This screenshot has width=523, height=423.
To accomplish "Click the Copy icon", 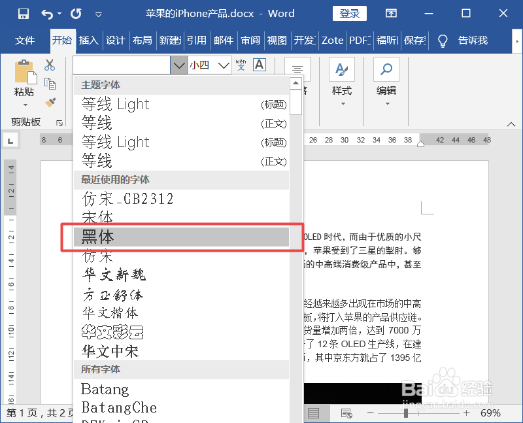I will 50,84.
